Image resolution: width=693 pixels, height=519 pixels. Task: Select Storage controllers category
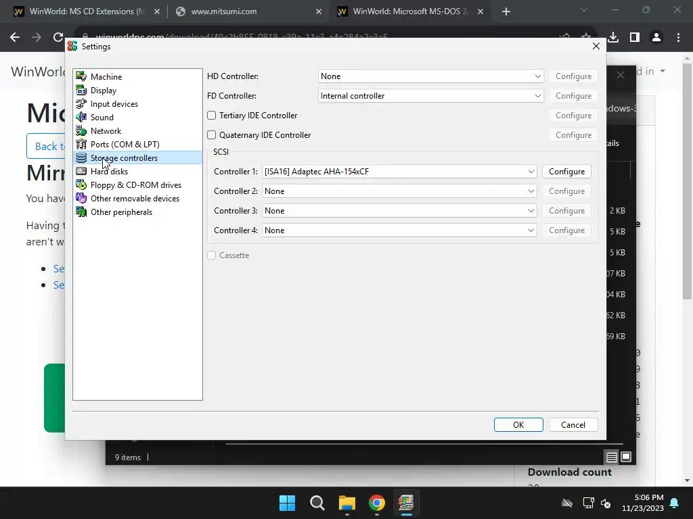(x=137, y=158)
